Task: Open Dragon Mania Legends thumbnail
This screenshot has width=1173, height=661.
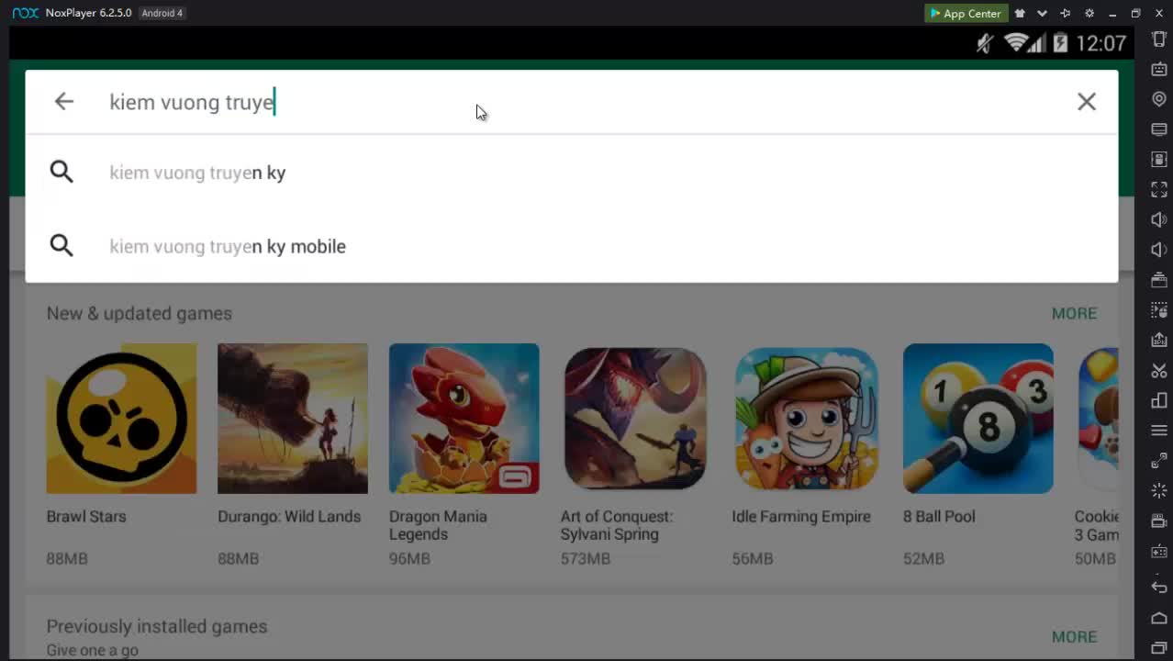Action: tap(464, 419)
